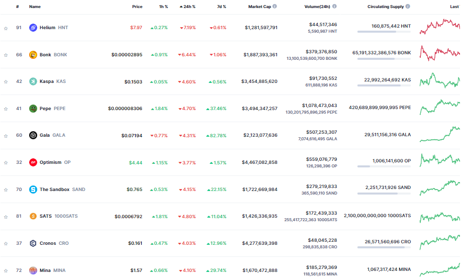
Task: Open the Mina MINA coin page
Action: click(x=52, y=270)
